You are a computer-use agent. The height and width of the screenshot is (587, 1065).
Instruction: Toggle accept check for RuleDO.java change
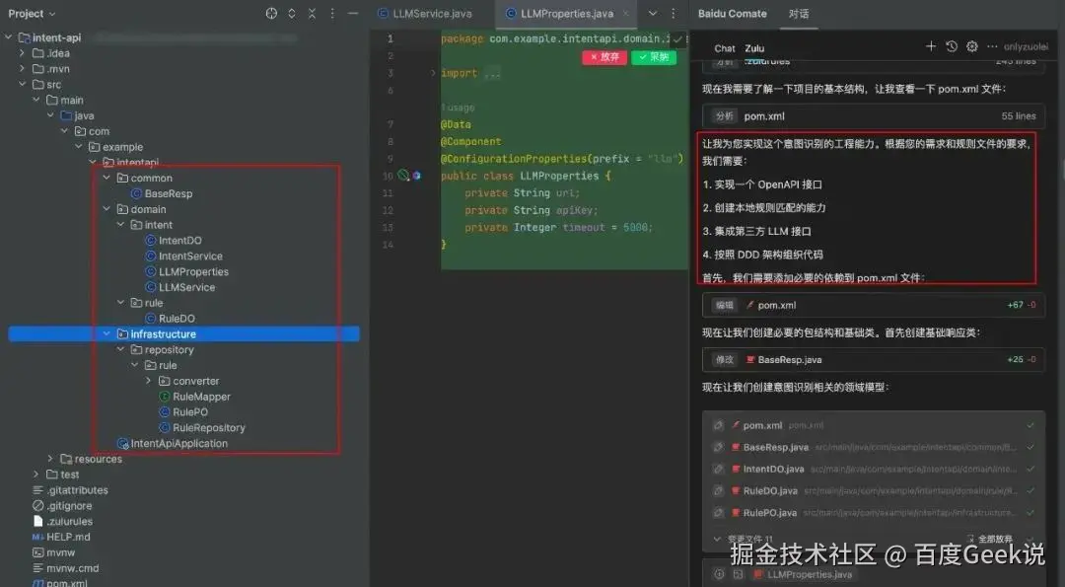point(1030,490)
